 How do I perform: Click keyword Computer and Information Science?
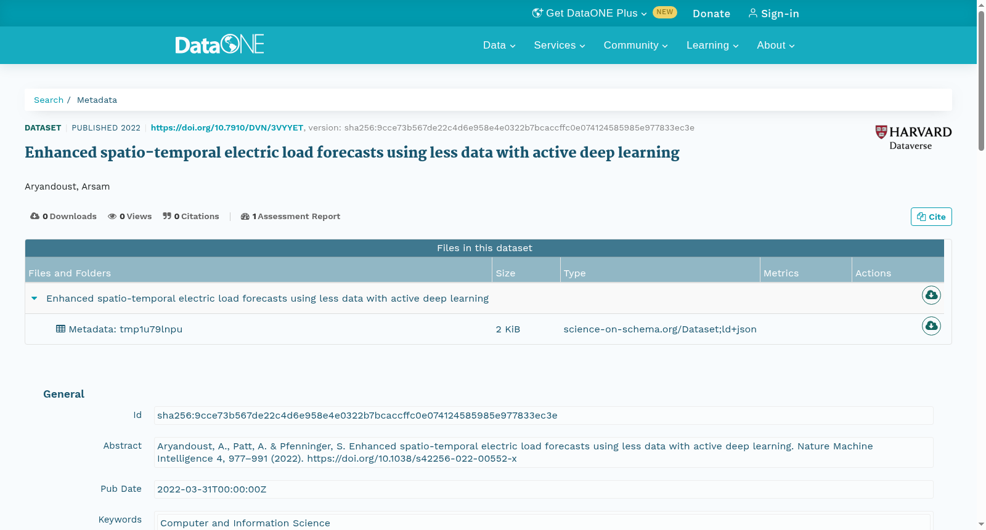(x=245, y=523)
